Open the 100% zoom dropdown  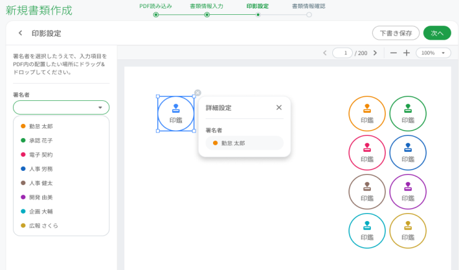click(x=434, y=53)
